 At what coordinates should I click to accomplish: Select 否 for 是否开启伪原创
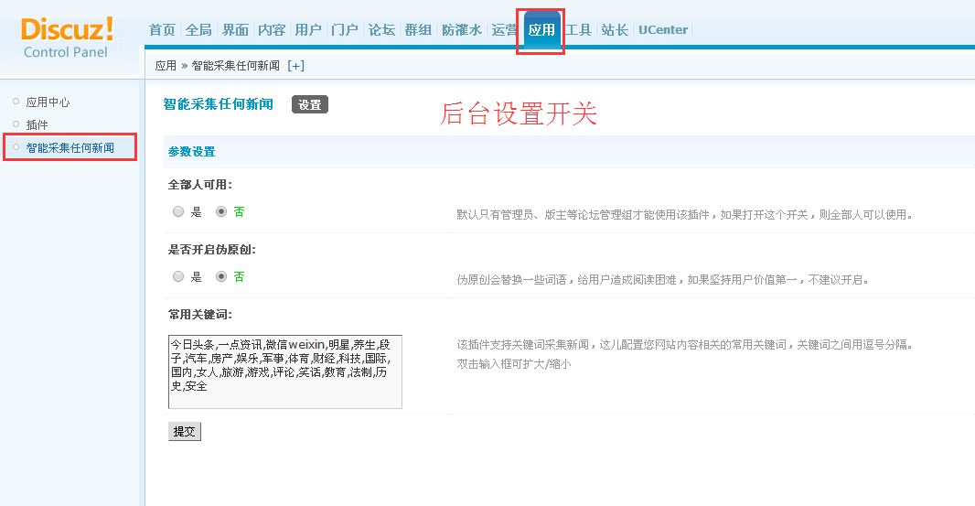click(220, 276)
